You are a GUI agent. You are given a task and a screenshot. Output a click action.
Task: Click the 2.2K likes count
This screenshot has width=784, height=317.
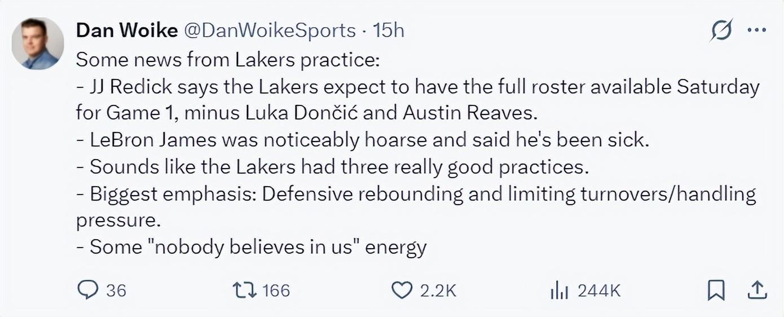click(x=438, y=290)
